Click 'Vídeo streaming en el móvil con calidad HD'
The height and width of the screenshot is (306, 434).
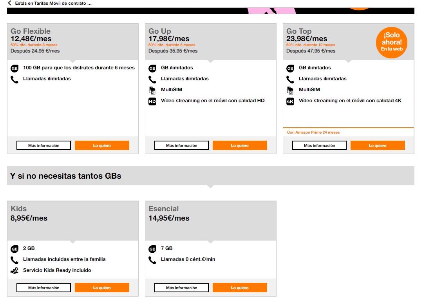(x=213, y=101)
